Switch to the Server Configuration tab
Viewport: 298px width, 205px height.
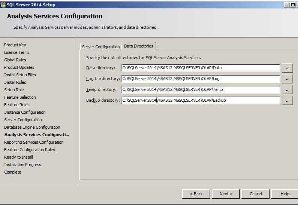(101, 47)
